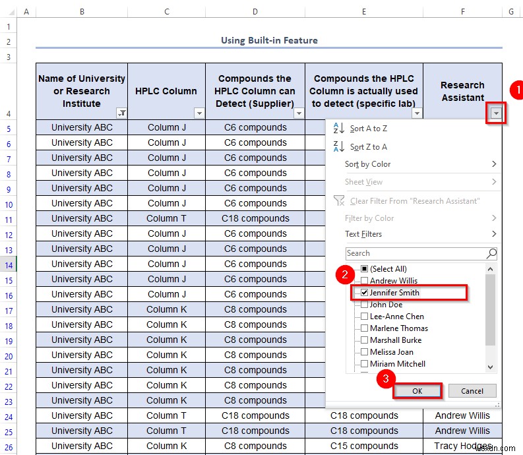Click 'C15 compounds' cell in row 26
523x455 pixels.
click(364, 446)
